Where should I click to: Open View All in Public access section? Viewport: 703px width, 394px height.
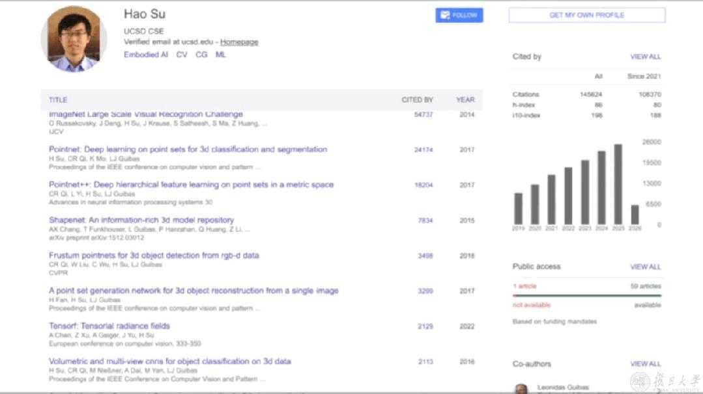pyautogui.click(x=645, y=267)
